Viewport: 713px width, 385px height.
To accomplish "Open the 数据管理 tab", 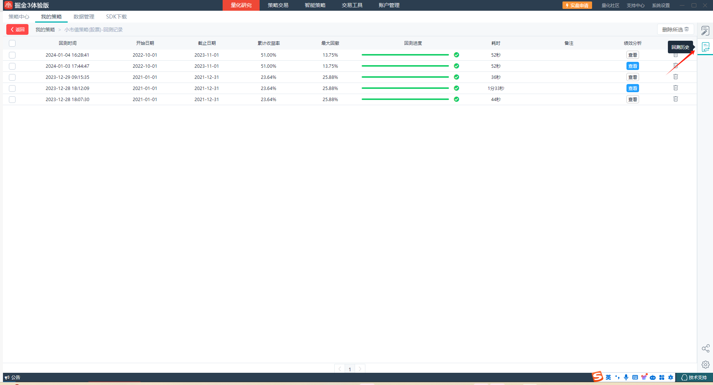I will pyautogui.click(x=84, y=17).
